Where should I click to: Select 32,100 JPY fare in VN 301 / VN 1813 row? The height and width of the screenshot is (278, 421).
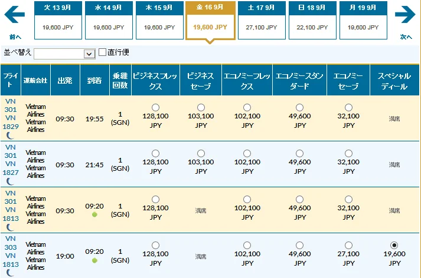pyautogui.click(x=348, y=199)
